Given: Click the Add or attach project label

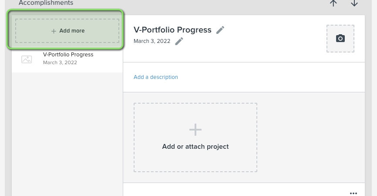Looking at the screenshot, I should 195,147.
